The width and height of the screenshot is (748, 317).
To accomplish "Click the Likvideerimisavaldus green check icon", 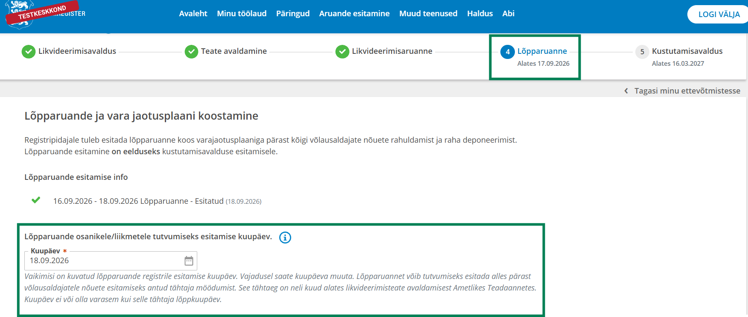I will pos(29,52).
